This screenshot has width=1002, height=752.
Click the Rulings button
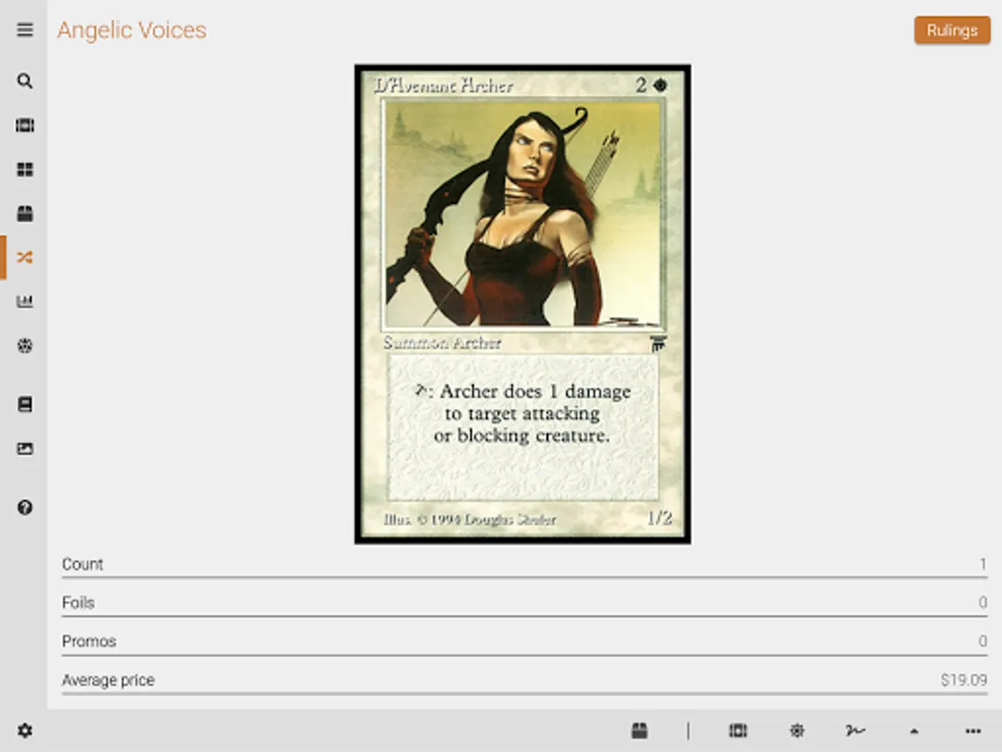coord(953,30)
